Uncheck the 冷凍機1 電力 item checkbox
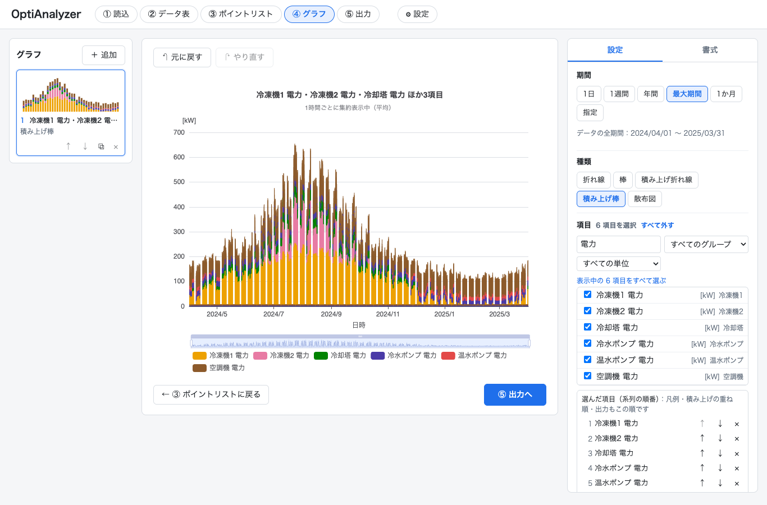Image resolution: width=767 pixels, height=505 pixels. (x=587, y=295)
